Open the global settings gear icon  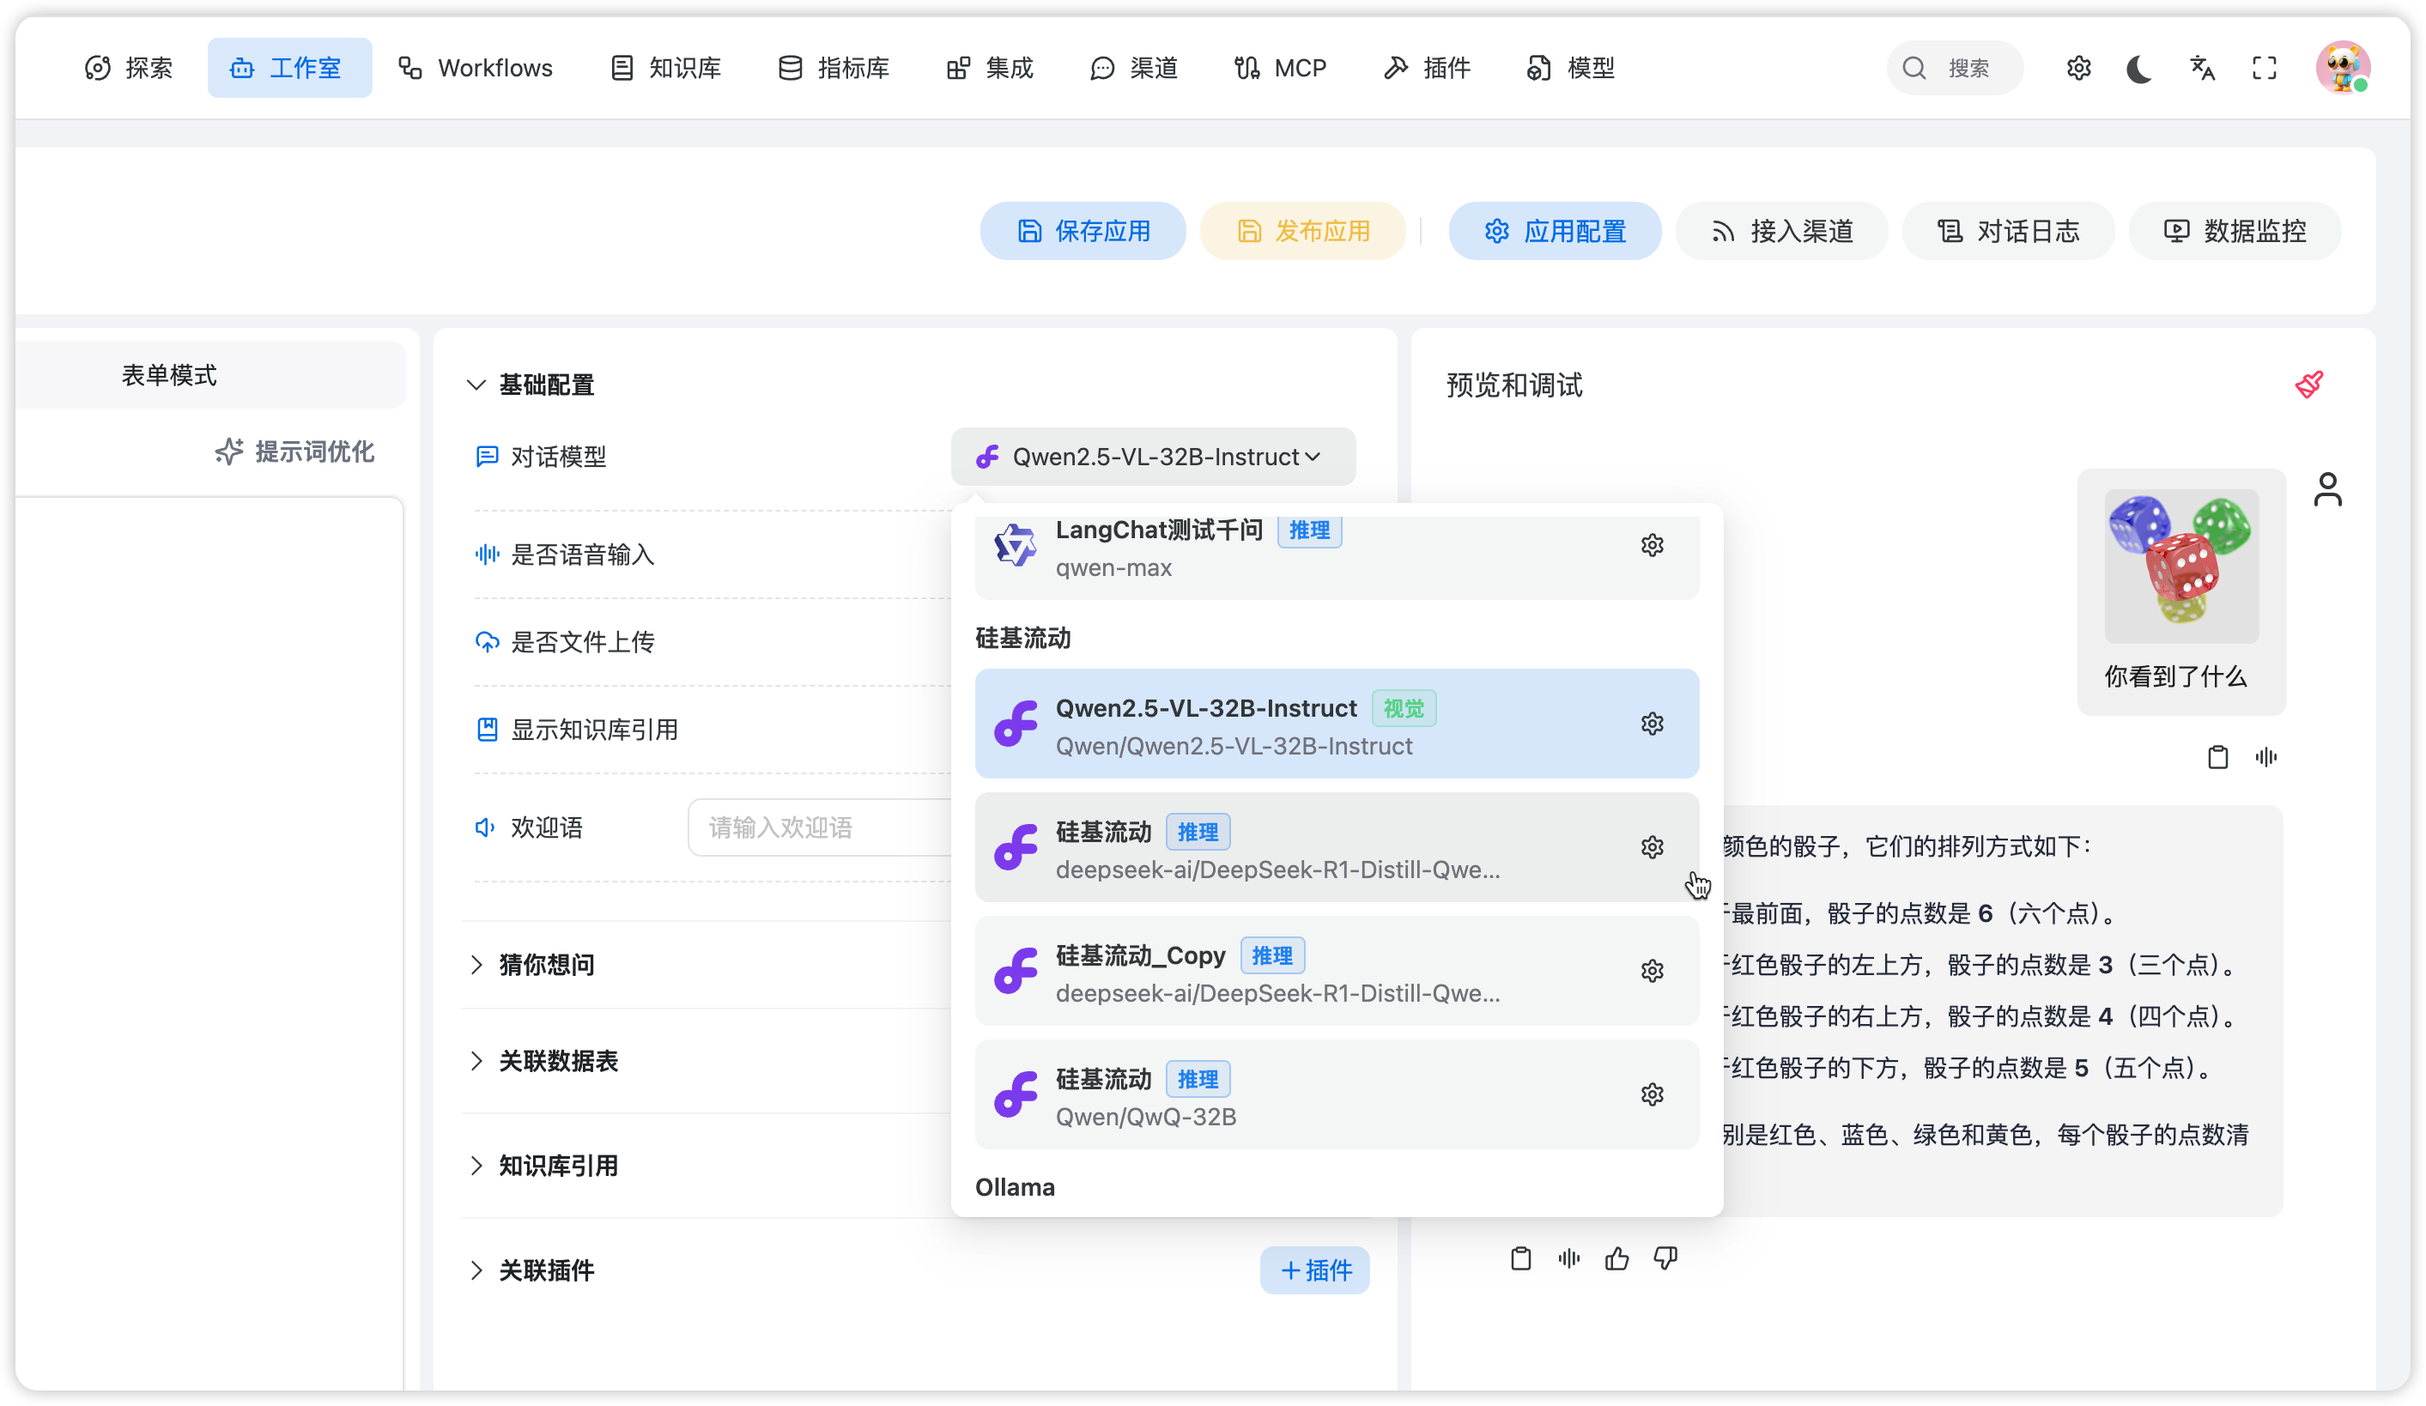tap(2077, 69)
